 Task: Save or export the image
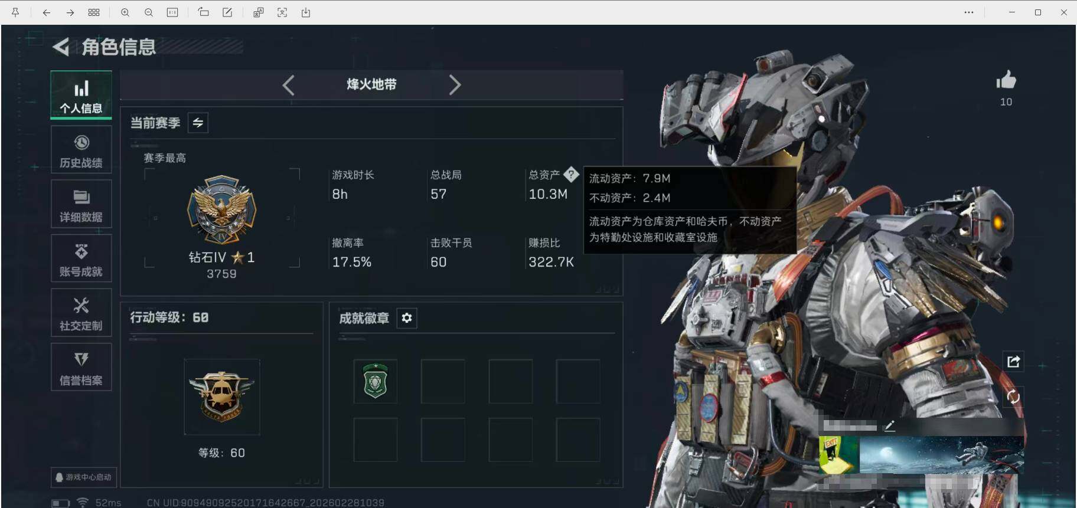(x=306, y=12)
